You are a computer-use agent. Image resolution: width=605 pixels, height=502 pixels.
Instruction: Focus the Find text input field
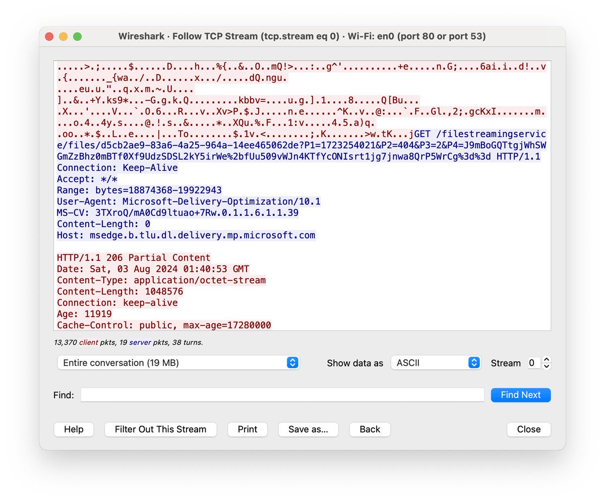click(282, 395)
